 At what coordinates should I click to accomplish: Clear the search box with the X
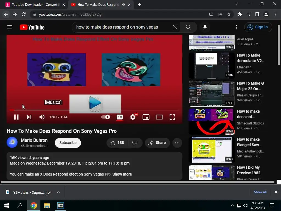175,27
